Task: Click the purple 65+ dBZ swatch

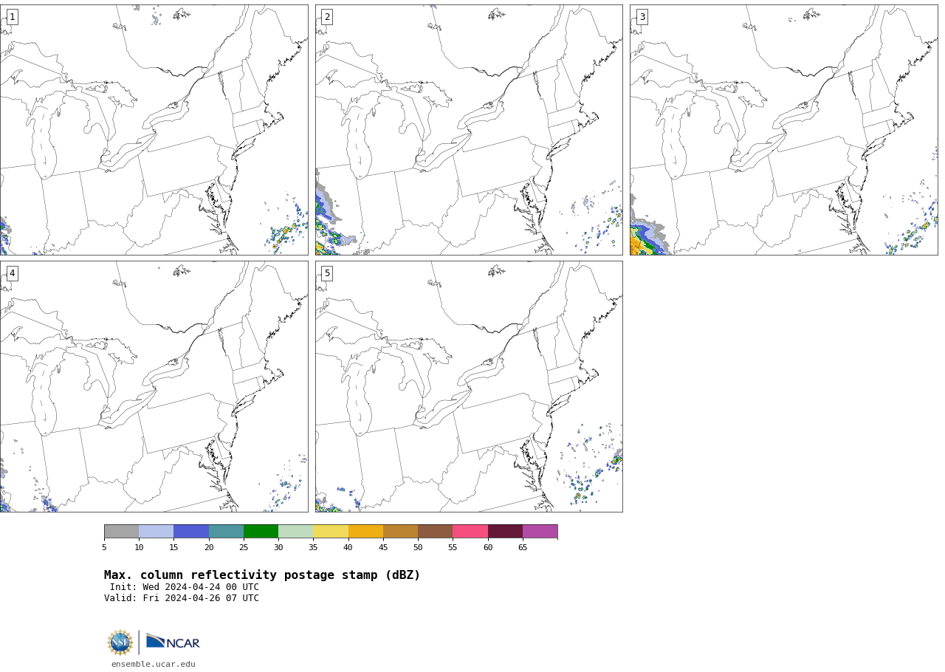Action: [x=540, y=532]
